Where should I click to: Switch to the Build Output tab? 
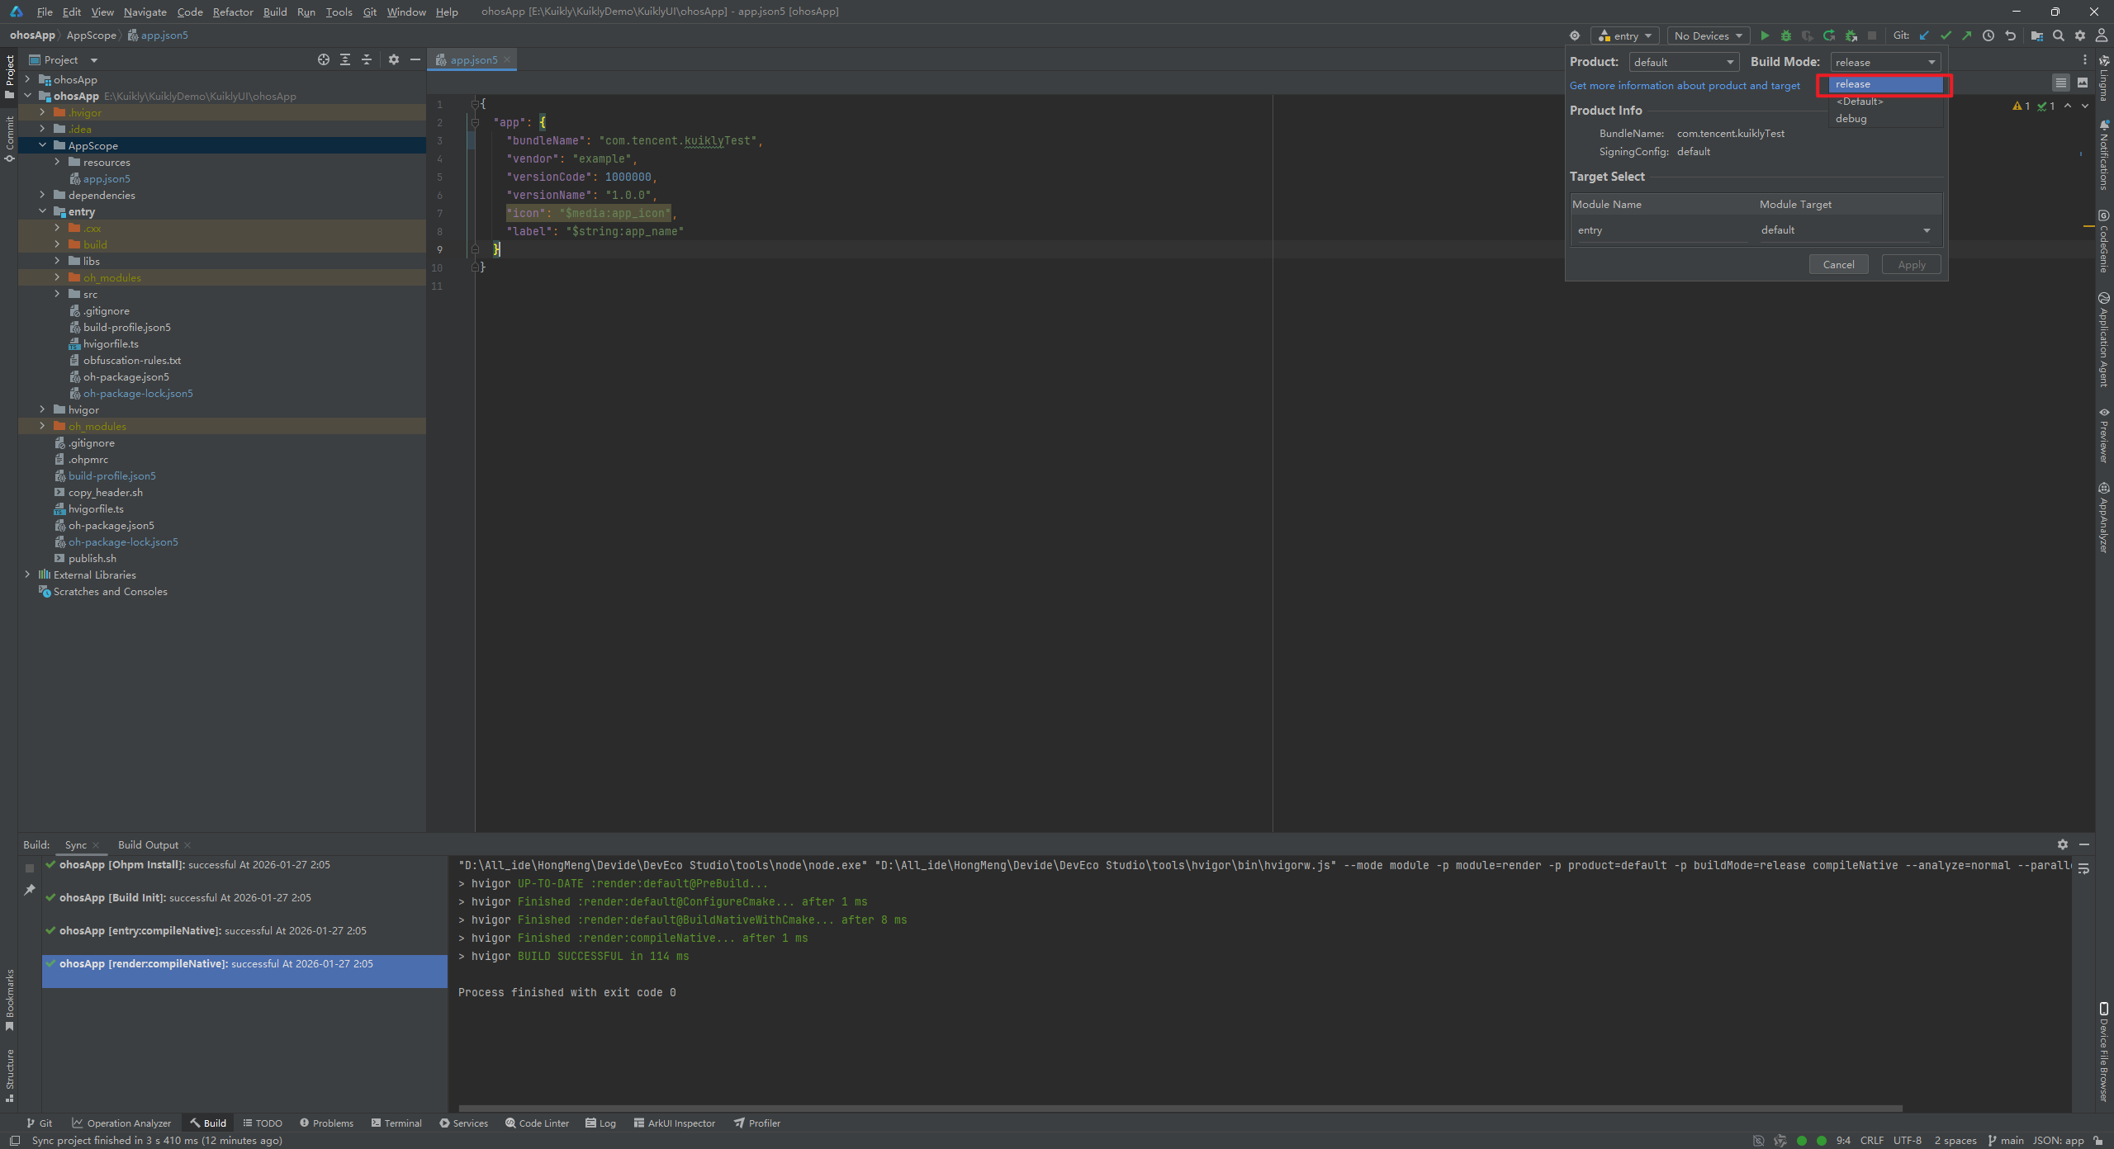(148, 844)
